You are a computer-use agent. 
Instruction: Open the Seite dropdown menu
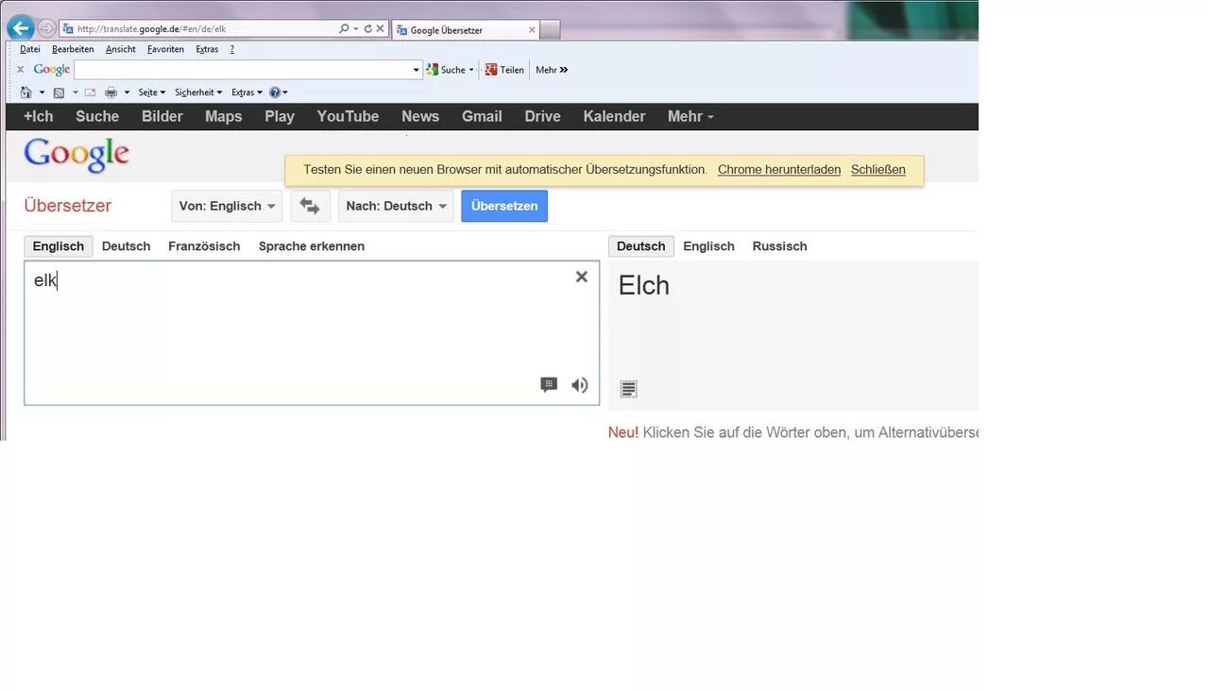pyautogui.click(x=151, y=93)
